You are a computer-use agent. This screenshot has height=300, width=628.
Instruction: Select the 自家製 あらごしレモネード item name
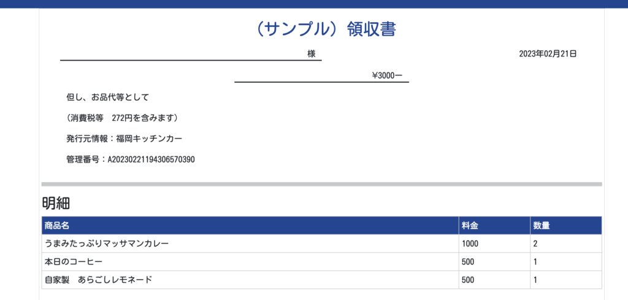click(98, 280)
